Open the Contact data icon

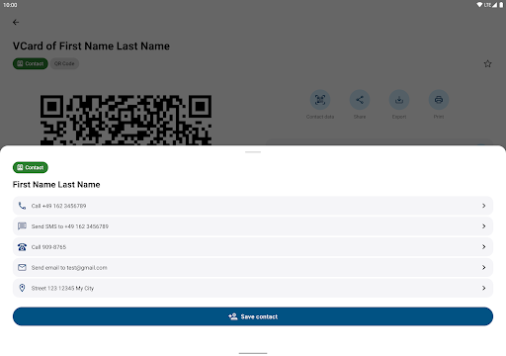[320, 100]
